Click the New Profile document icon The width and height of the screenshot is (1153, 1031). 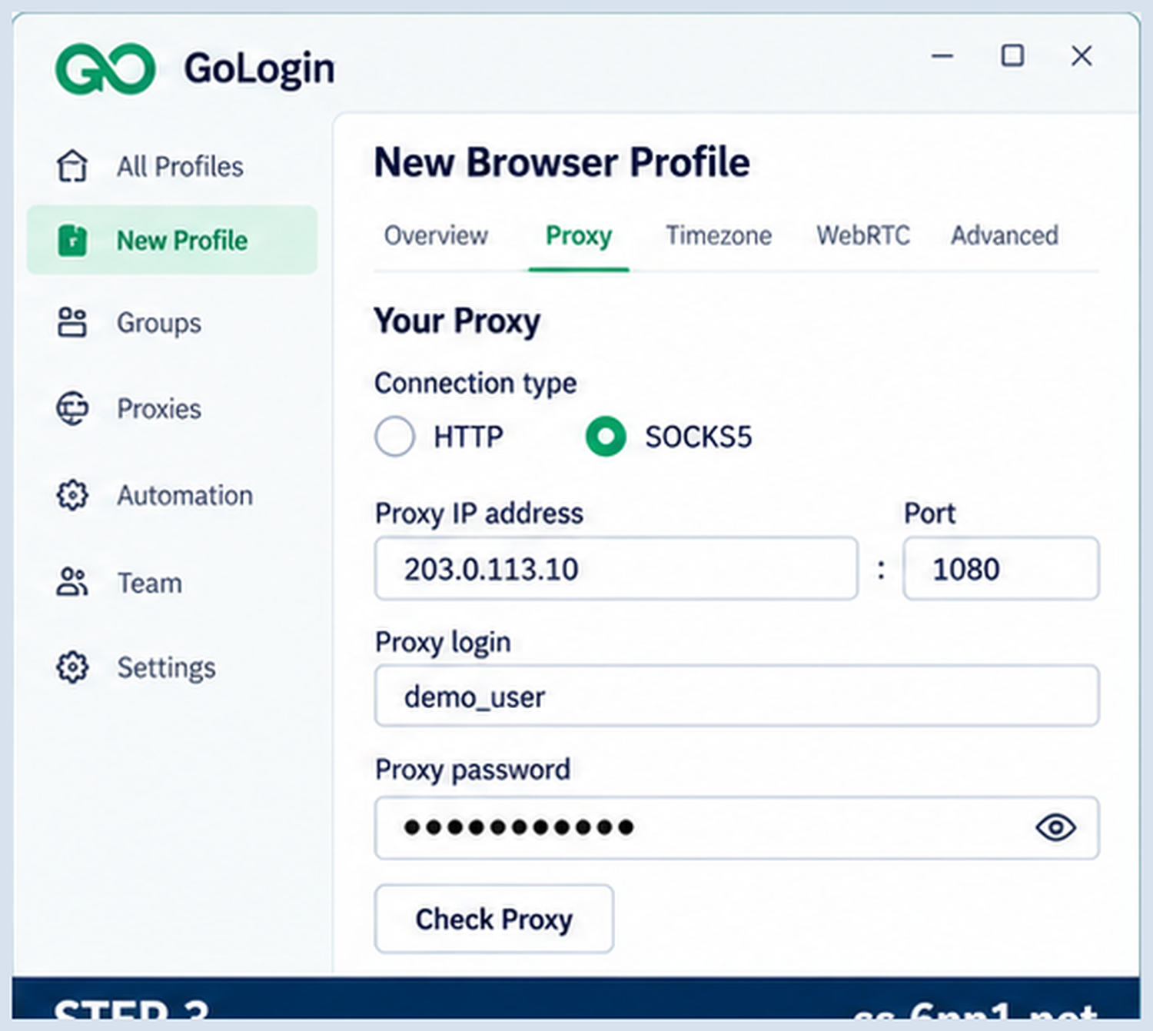(72, 240)
